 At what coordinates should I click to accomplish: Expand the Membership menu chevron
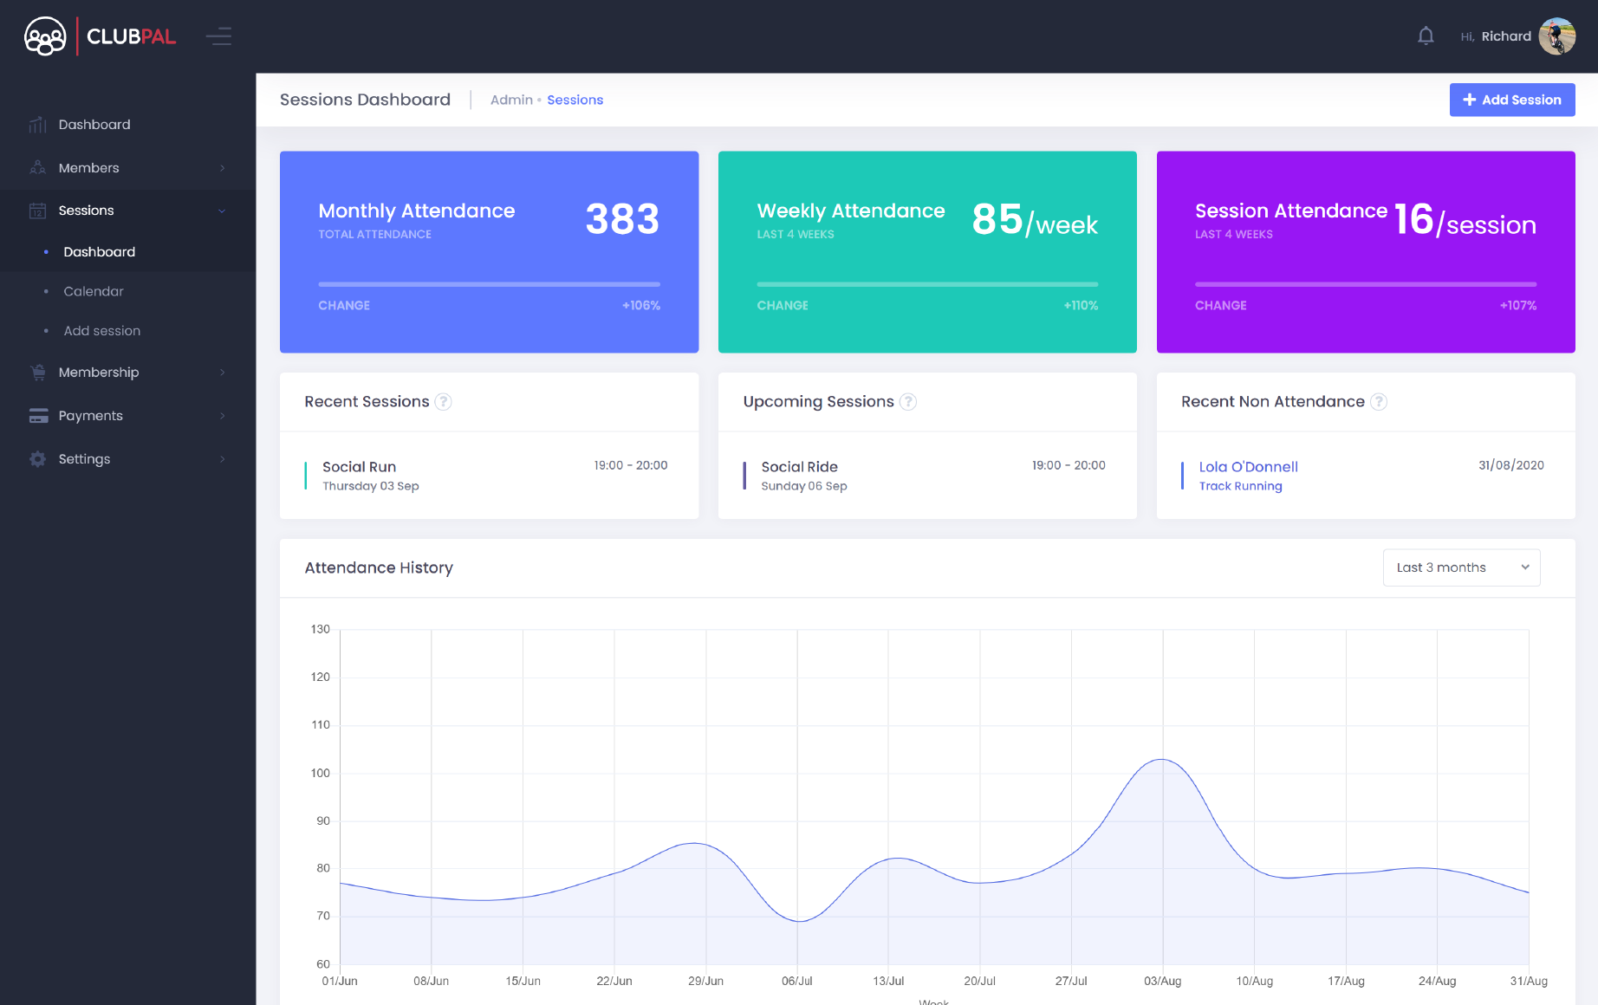(x=223, y=373)
